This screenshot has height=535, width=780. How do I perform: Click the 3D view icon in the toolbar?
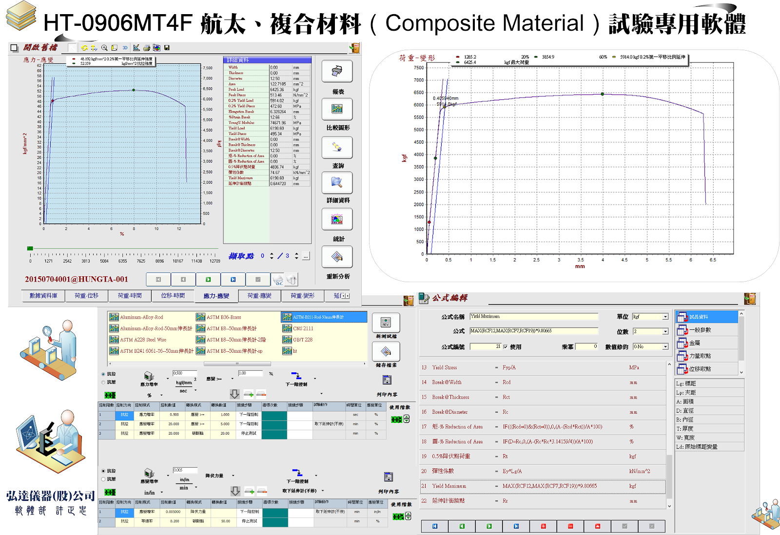click(125, 47)
